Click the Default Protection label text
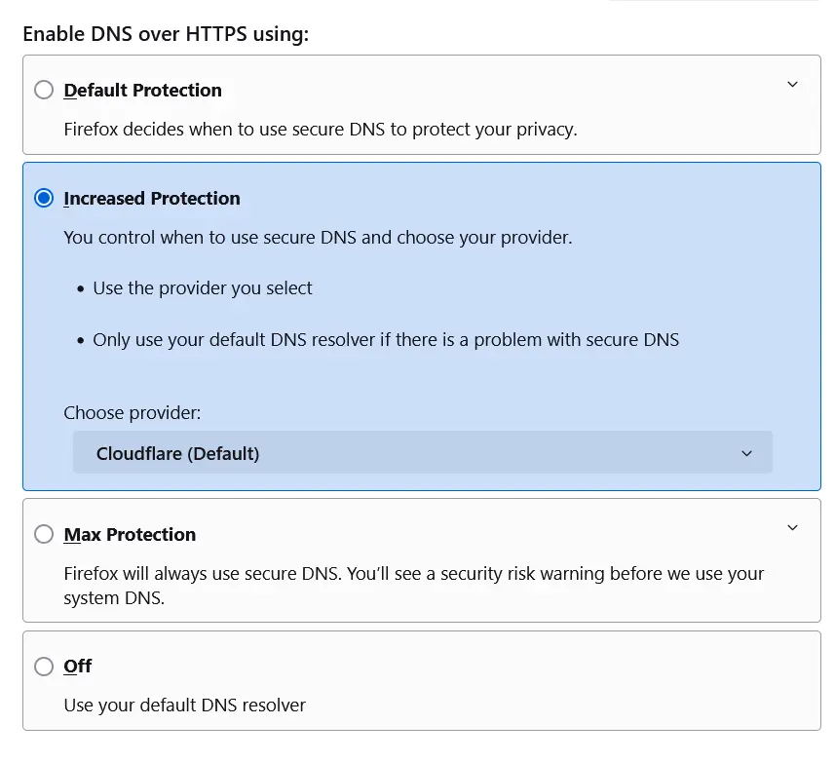The width and height of the screenshot is (835, 763). click(x=142, y=90)
